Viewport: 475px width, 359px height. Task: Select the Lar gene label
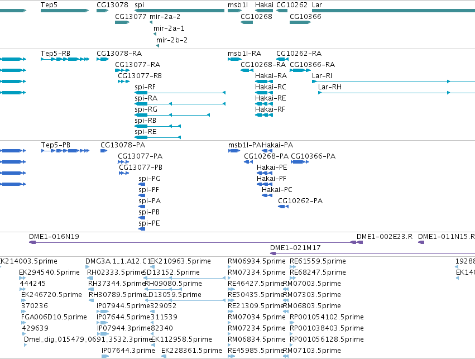click(x=317, y=5)
